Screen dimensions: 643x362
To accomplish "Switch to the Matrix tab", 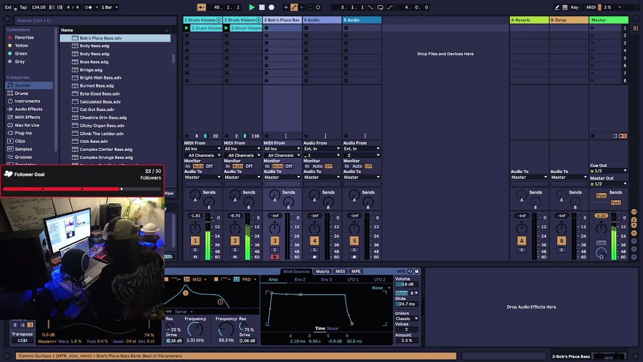I will (x=323, y=271).
